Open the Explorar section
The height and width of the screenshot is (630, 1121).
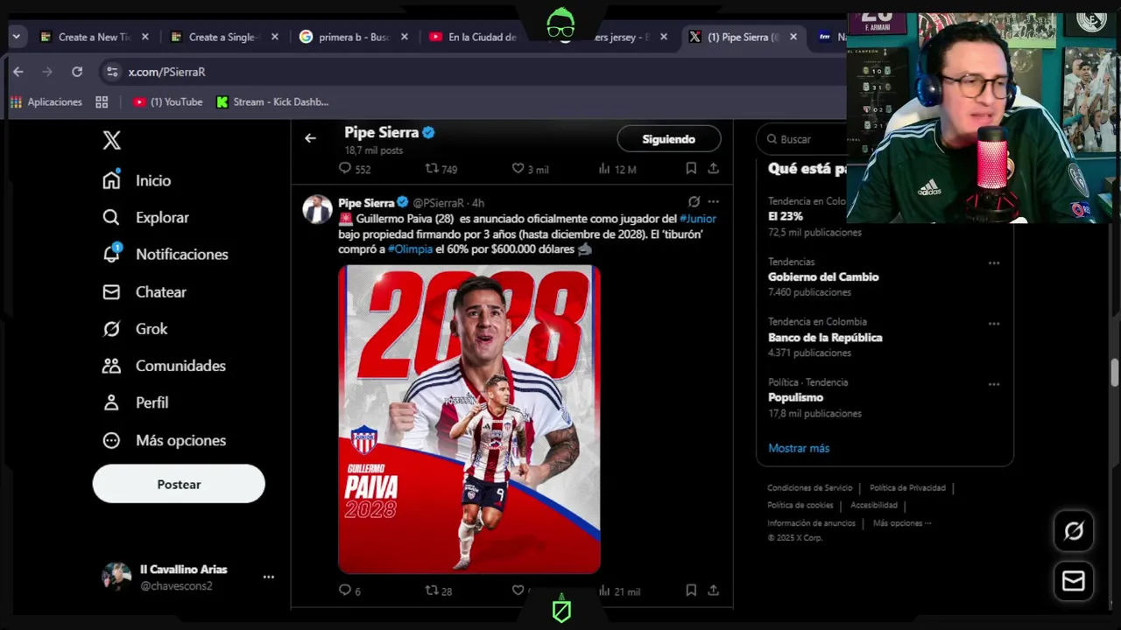tap(145, 217)
